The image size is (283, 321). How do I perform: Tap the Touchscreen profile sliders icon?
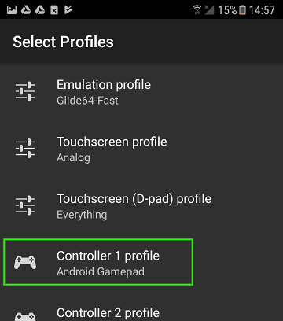pos(25,148)
